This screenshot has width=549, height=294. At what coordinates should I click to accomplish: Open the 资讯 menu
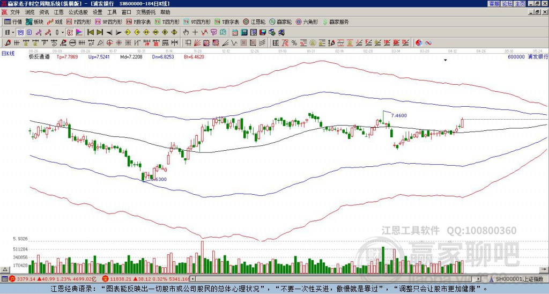pos(44,12)
